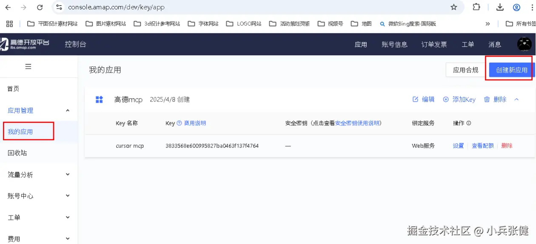Viewport: 536px width, 244px height.
Task: Open the 微软Bing搜索-国际版 bookmark
Action: [408, 24]
